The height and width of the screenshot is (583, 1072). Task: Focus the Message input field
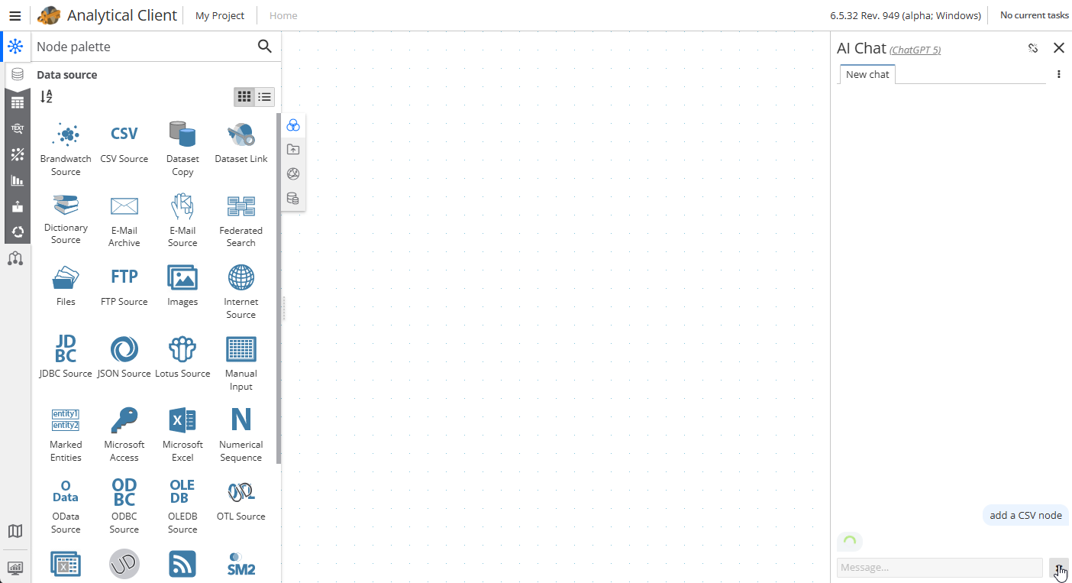(x=940, y=568)
